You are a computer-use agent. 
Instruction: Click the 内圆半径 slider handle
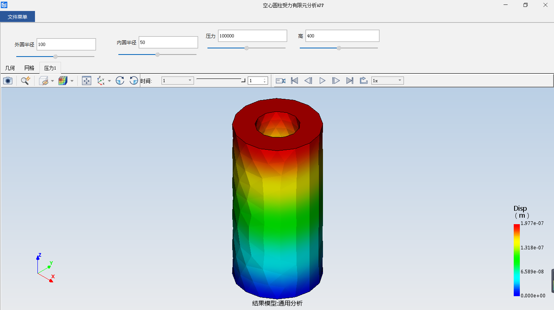point(158,55)
